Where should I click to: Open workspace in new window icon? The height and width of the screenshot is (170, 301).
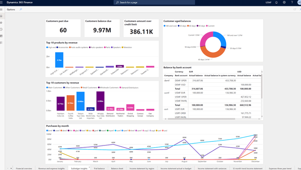[x=295, y=9]
